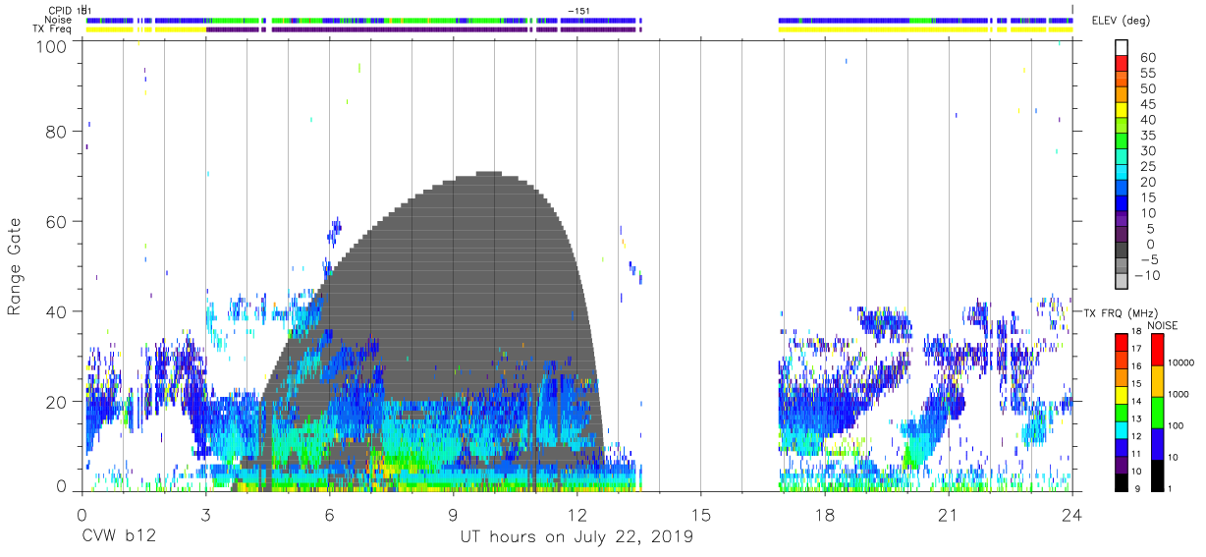
Task: Click the 'Range Gate' y-axis title
Action: (14, 266)
